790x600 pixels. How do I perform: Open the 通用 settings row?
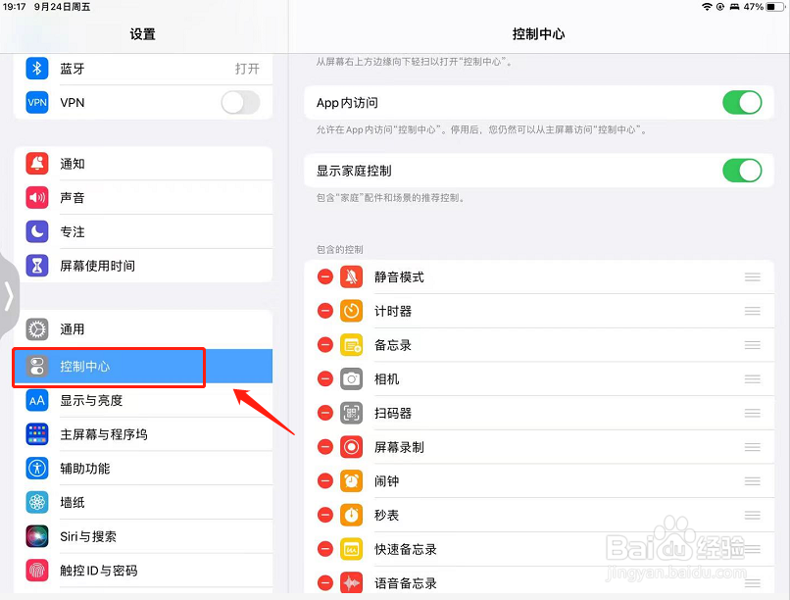143,329
